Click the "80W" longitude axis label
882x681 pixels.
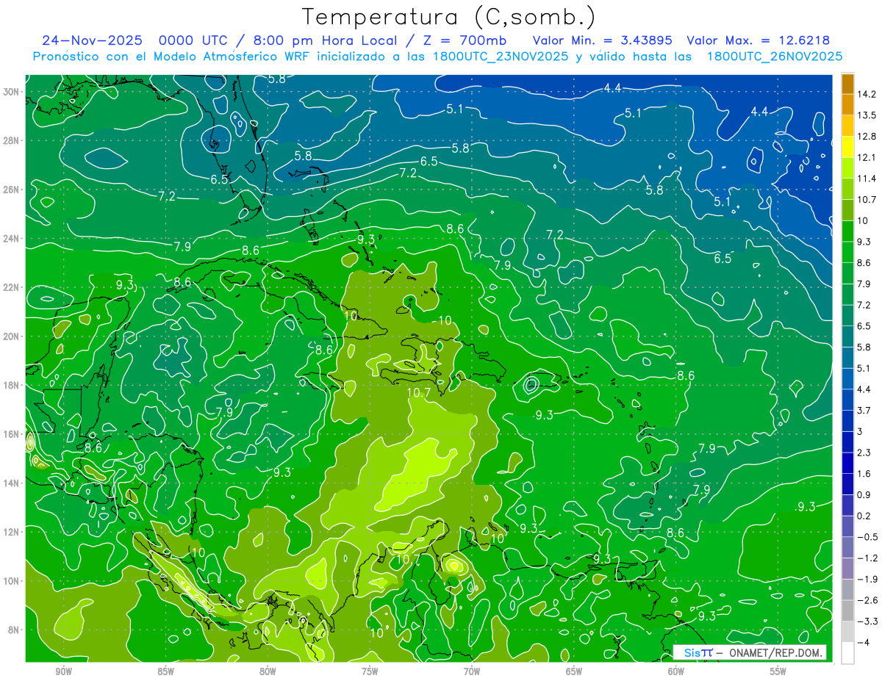coord(268,671)
